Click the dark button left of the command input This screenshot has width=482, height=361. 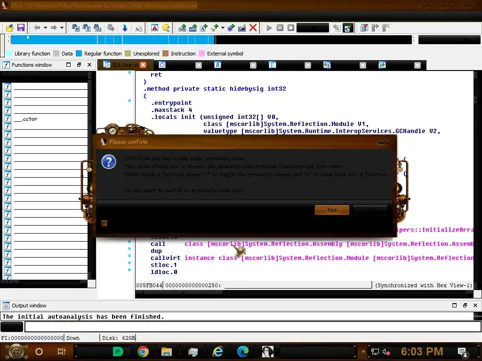click(12, 327)
